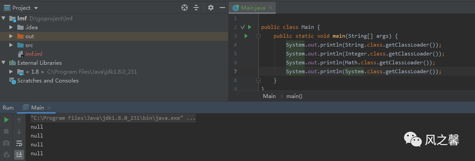475x161 pixels.
Task: Select the out folder row
Action: click(x=114, y=36)
